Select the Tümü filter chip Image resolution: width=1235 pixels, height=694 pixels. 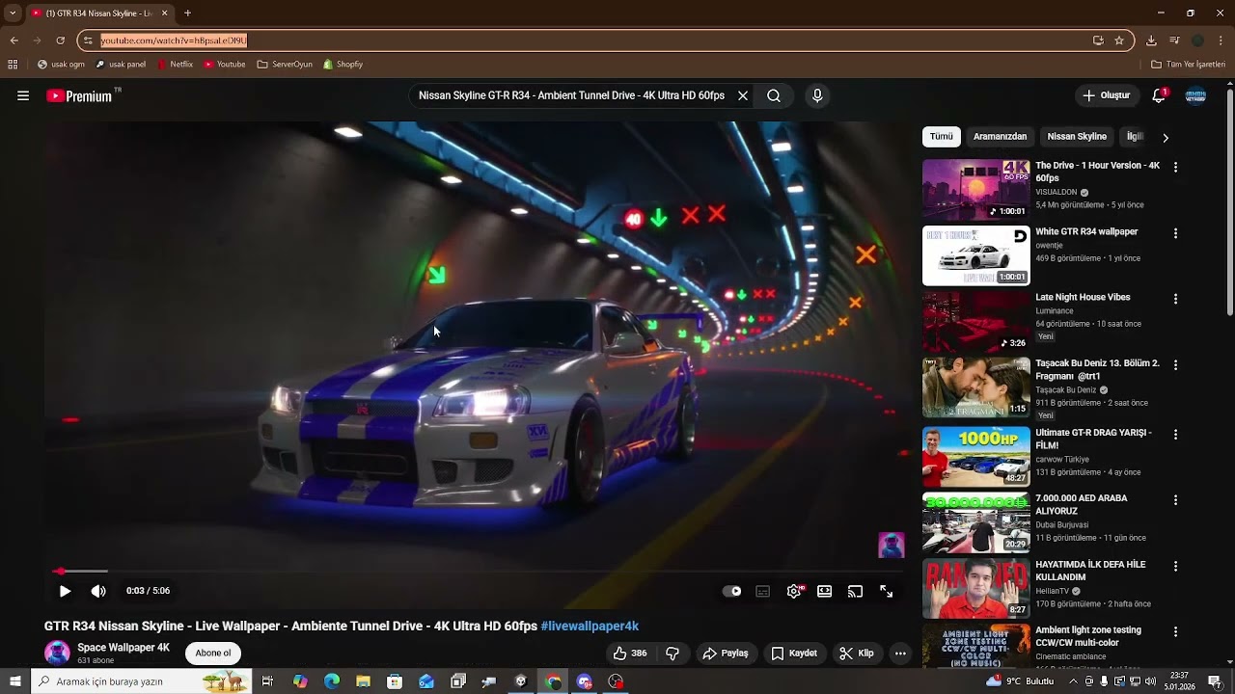pyautogui.click(x=942, y=136)
